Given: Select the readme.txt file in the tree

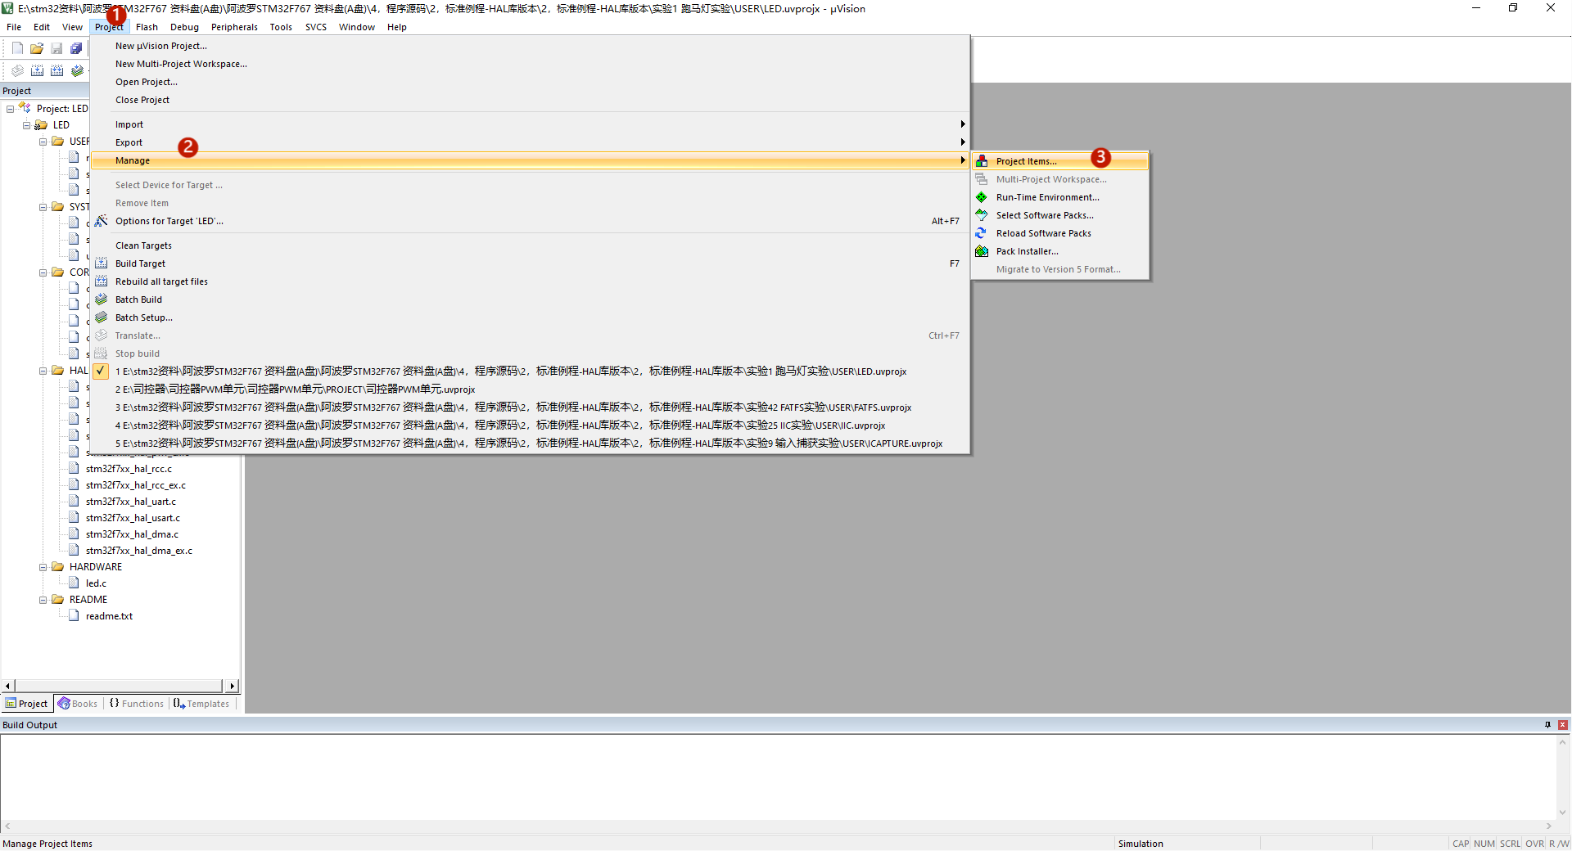Looking at the screenshot, I should [109, 616].
